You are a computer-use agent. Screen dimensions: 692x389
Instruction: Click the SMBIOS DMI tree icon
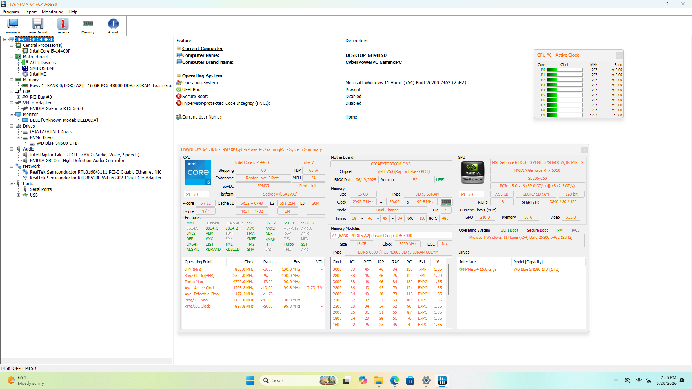pos(25,68)
